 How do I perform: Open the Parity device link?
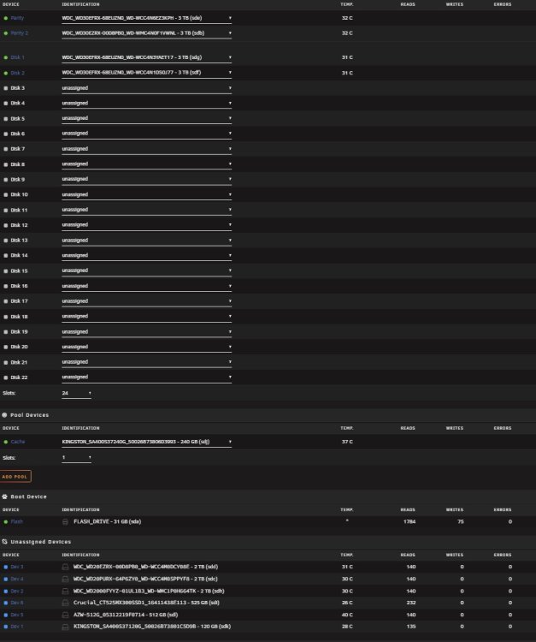click(x=17, y=18)
